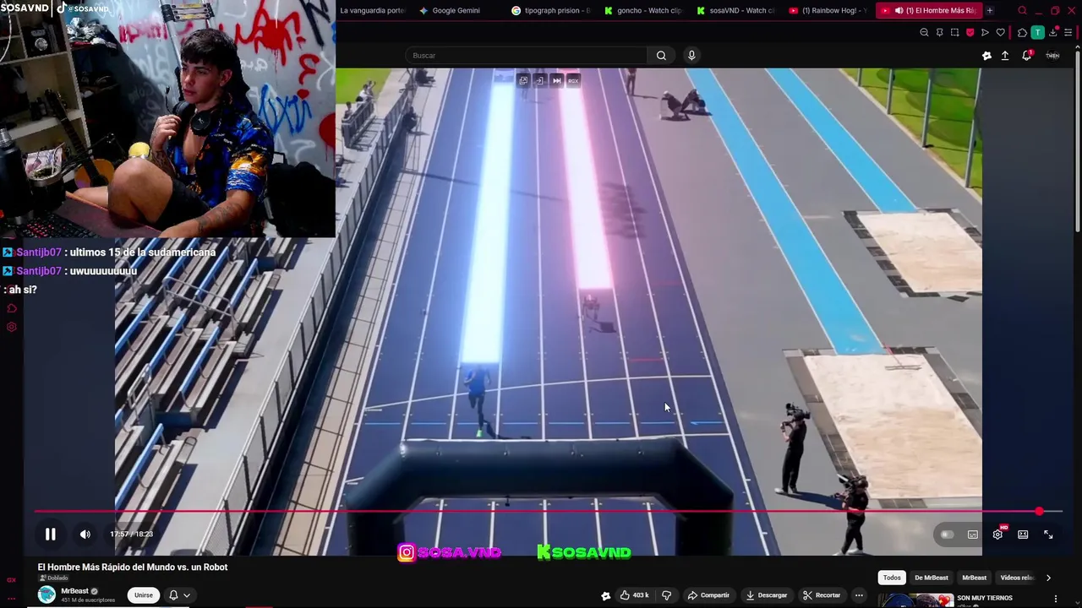Image resolution: width=1082 pixels, height=608 pixels.
Task: Open GX icon in the left sidebar
Action: point(11,580)
